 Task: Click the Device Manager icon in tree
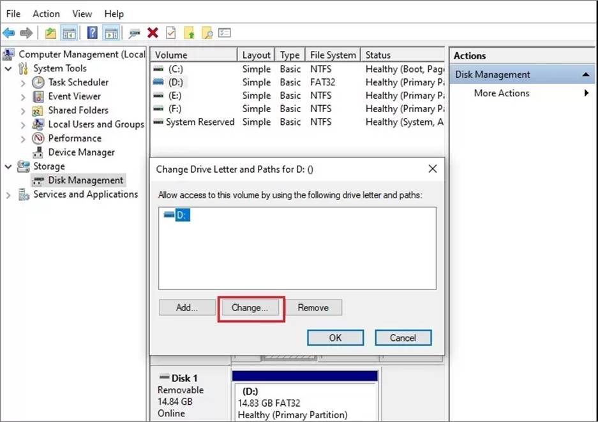[38, 152]
